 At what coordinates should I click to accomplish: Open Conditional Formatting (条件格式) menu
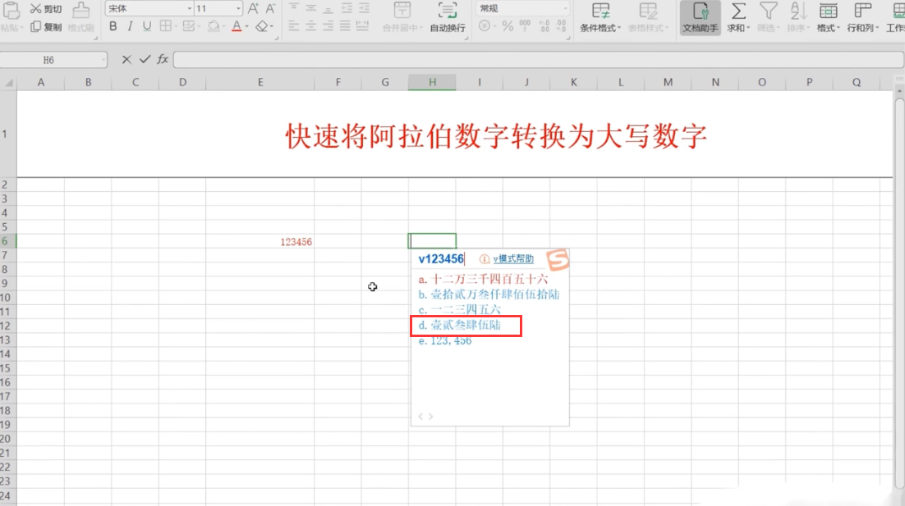tap(600, 16)
